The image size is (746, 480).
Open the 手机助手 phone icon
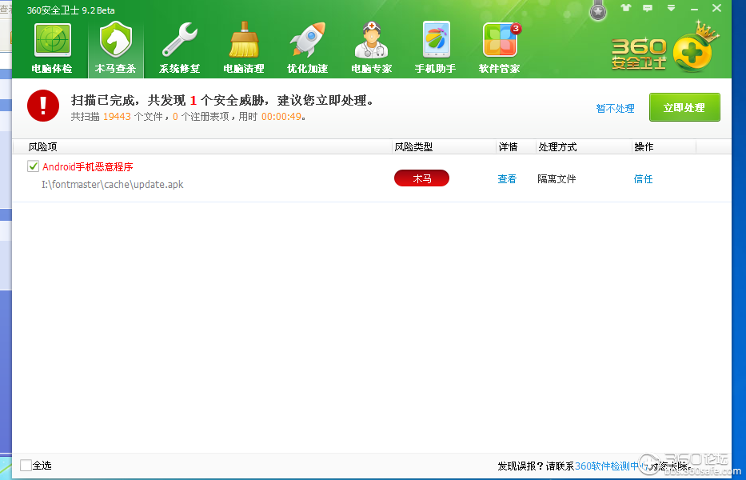(435, 49)
